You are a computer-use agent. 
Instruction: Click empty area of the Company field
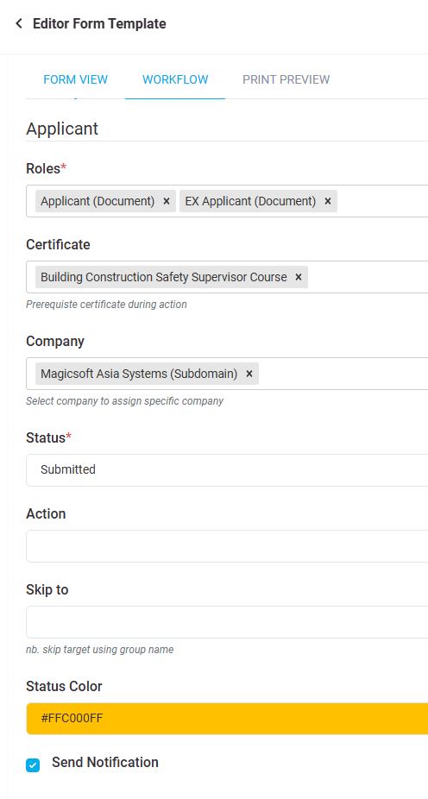[342, 374]
